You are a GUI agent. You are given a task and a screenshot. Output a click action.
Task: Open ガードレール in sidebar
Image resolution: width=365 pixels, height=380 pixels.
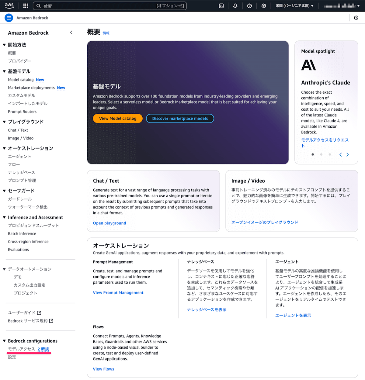20,199
